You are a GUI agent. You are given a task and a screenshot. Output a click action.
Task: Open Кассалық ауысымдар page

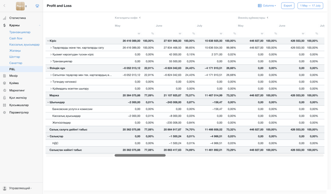coord(24,44)
